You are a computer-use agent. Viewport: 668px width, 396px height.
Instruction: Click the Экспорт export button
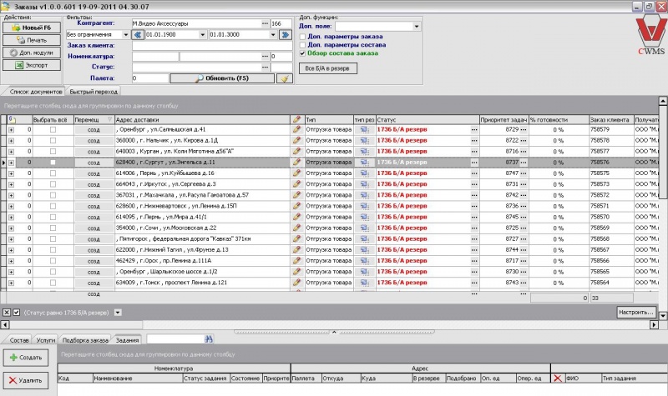point(30,65)
